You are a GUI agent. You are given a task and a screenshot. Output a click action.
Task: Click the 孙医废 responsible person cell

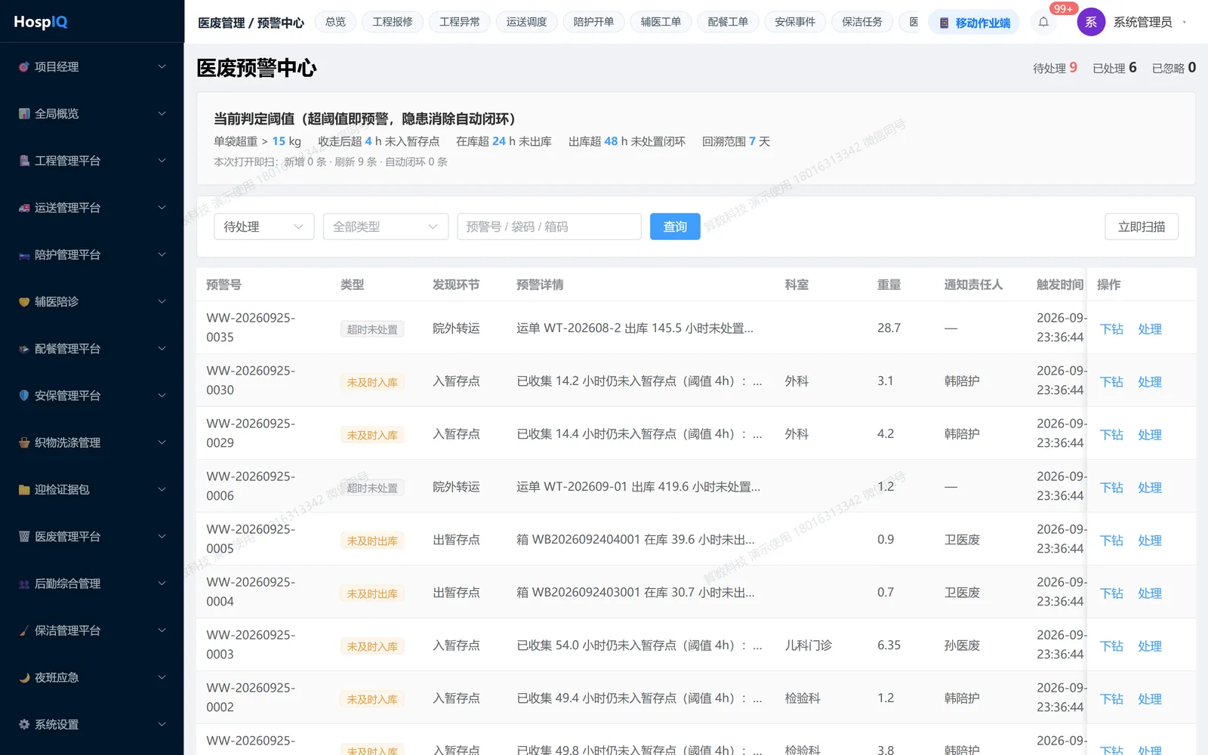coord(962,646)
